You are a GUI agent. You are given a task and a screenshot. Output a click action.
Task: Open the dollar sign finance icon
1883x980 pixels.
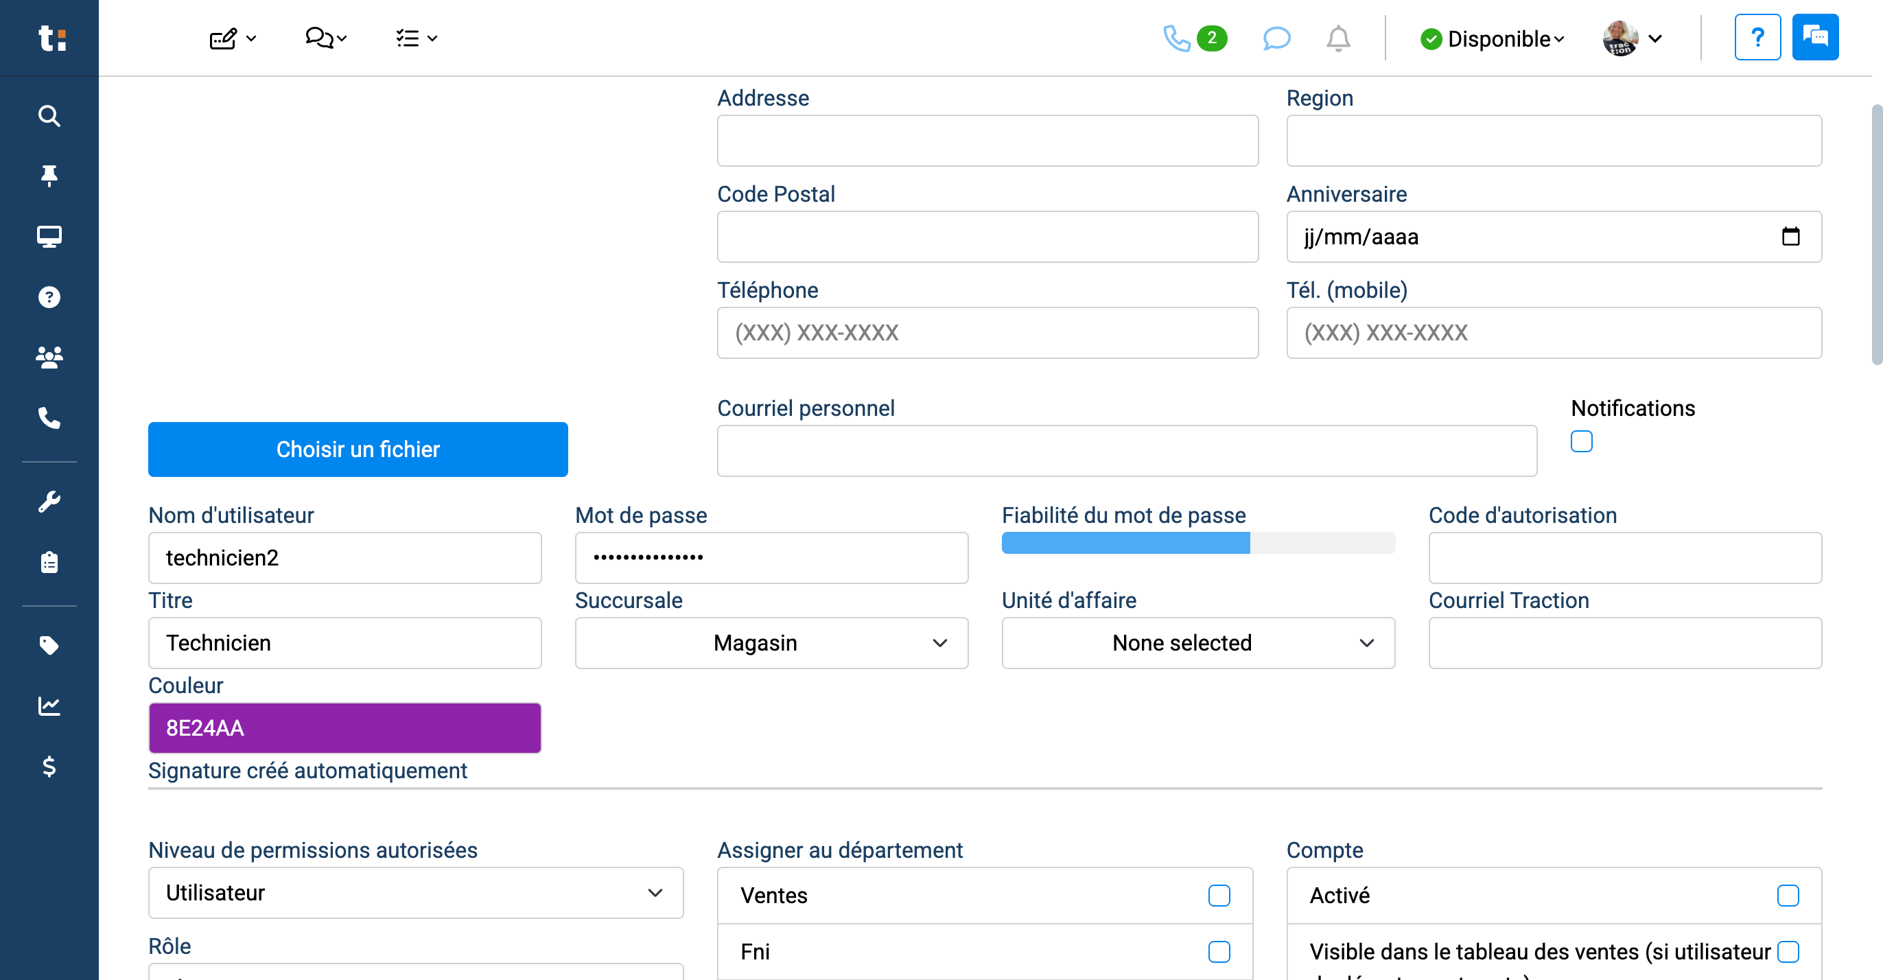(x=49, y=767)
